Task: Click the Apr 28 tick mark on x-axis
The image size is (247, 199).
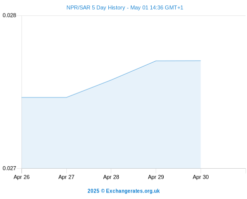Action: click(111, 171)
